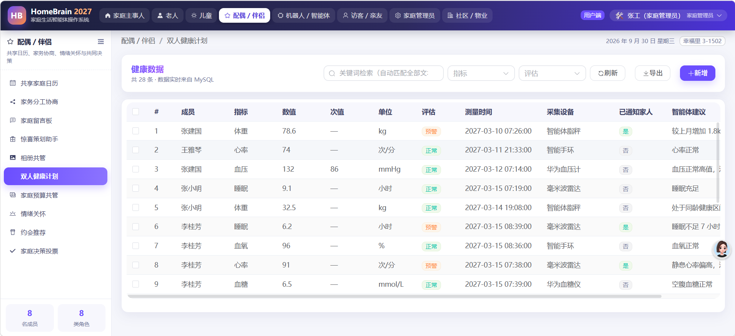Image resolution: width=735 pixels, height=336 pixels.
Task: Open 家务分工协商 share icon in sidebar
Action: [13, 102]
